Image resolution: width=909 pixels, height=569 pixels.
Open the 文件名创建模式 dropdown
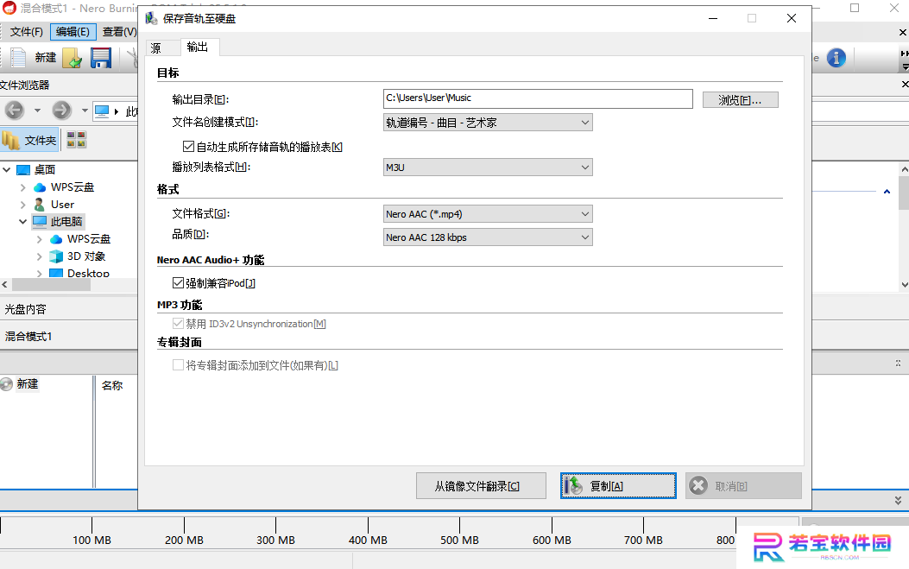coord(488,123)
